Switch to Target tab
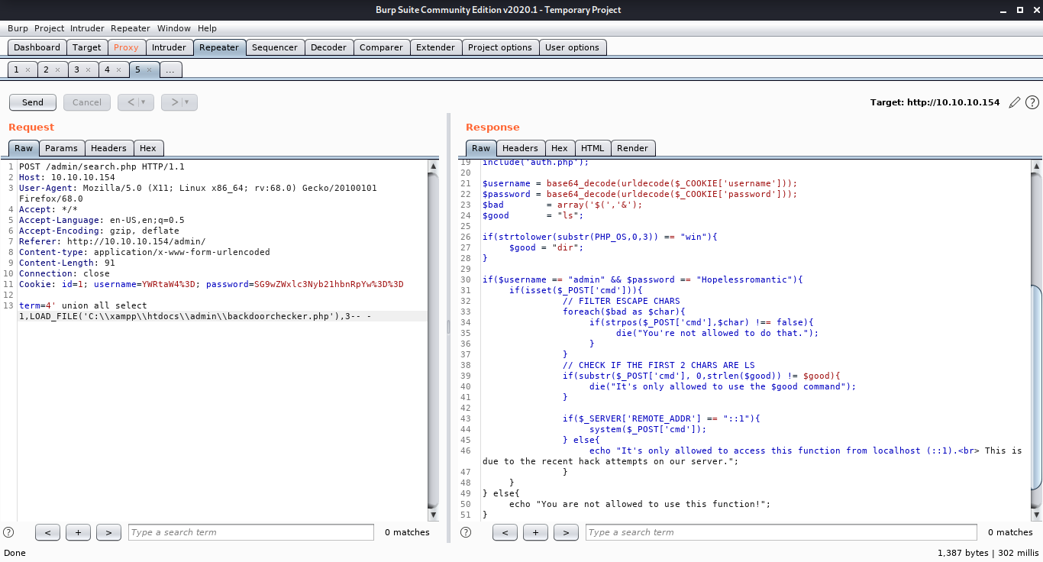1043x562 pixels. [x=87, y=47]
